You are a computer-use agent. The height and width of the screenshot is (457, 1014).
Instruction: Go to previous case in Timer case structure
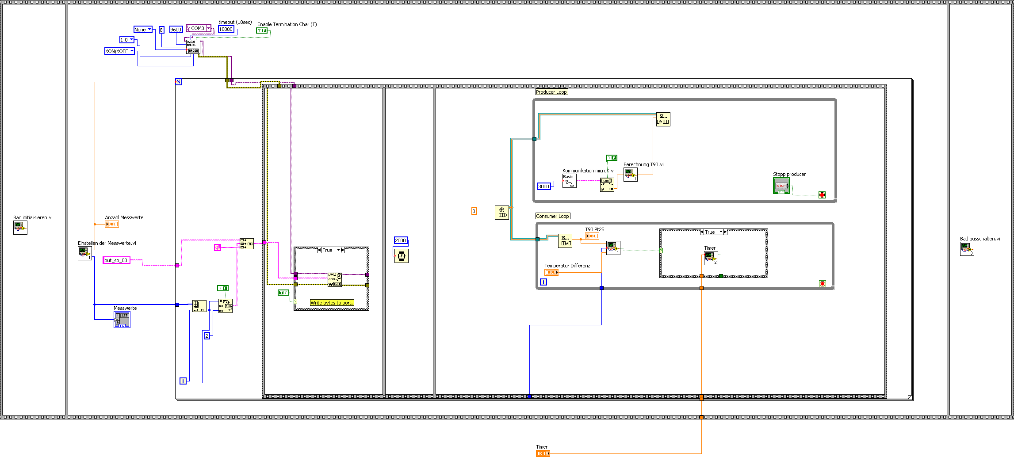point(702,232)
